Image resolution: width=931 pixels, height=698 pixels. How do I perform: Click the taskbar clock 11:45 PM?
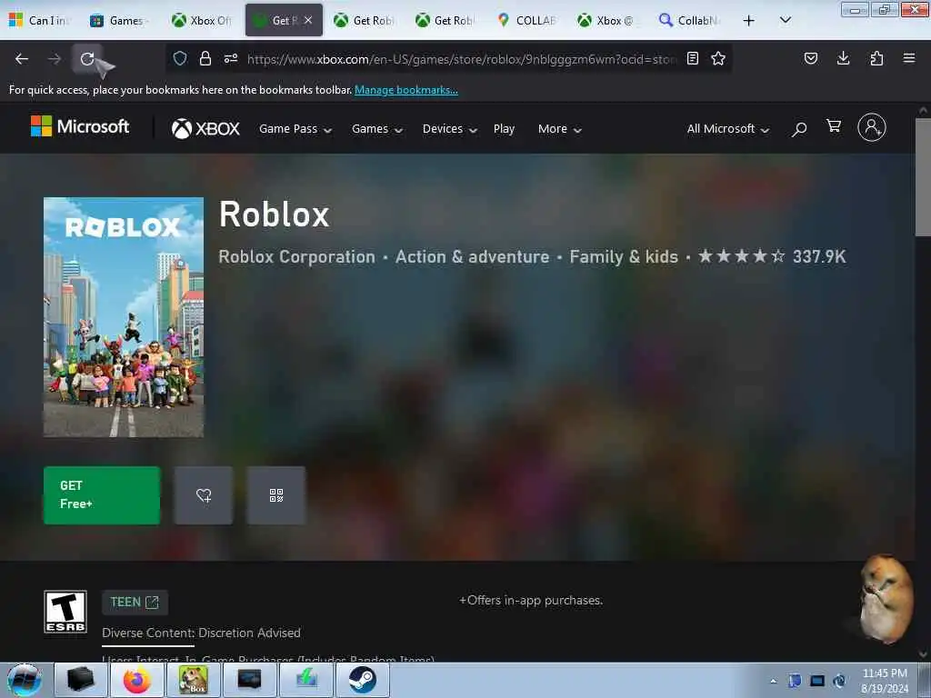pos(885,681)
